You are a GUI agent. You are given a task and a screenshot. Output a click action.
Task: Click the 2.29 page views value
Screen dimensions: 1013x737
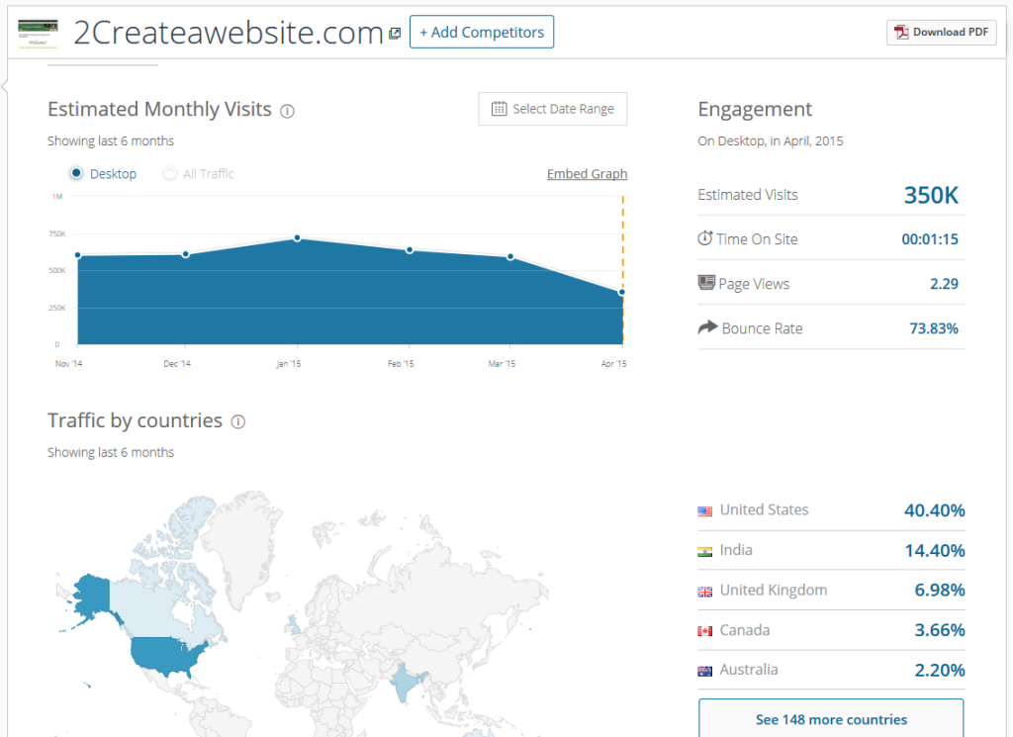[944, 284]
